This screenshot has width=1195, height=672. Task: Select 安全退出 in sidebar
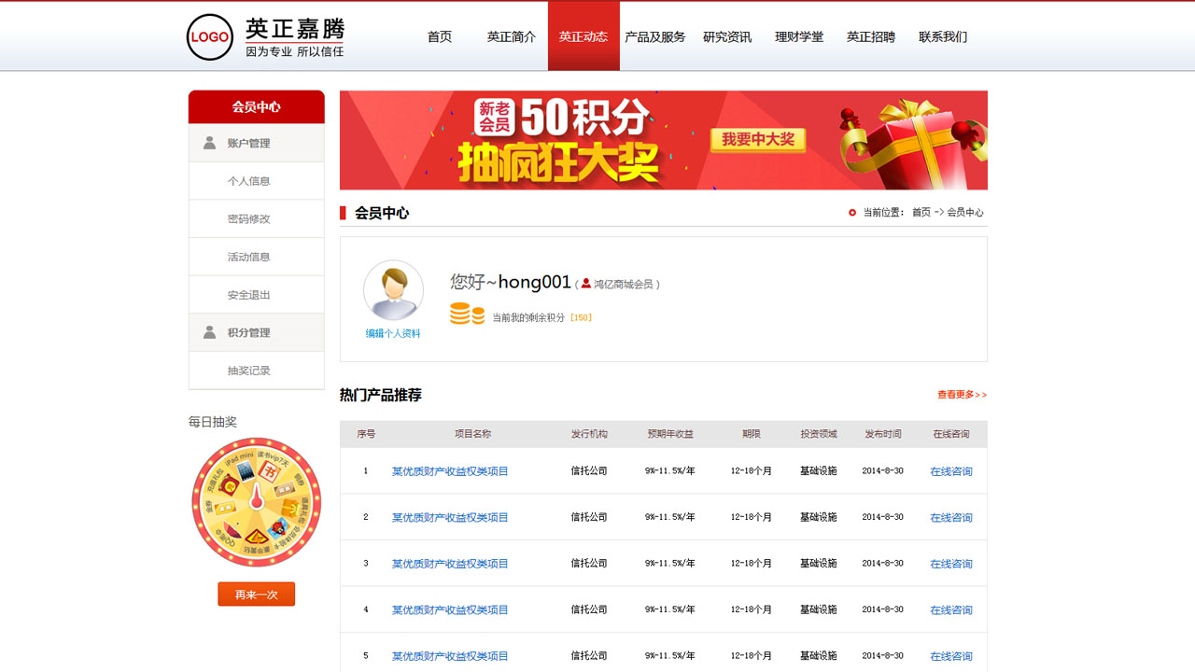coord(248,295)
